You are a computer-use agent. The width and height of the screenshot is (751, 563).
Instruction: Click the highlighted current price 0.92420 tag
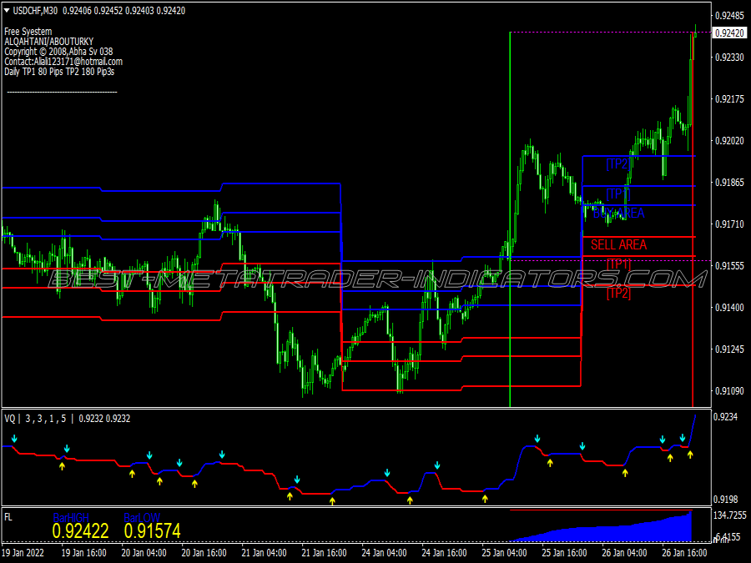pos(729,33)
